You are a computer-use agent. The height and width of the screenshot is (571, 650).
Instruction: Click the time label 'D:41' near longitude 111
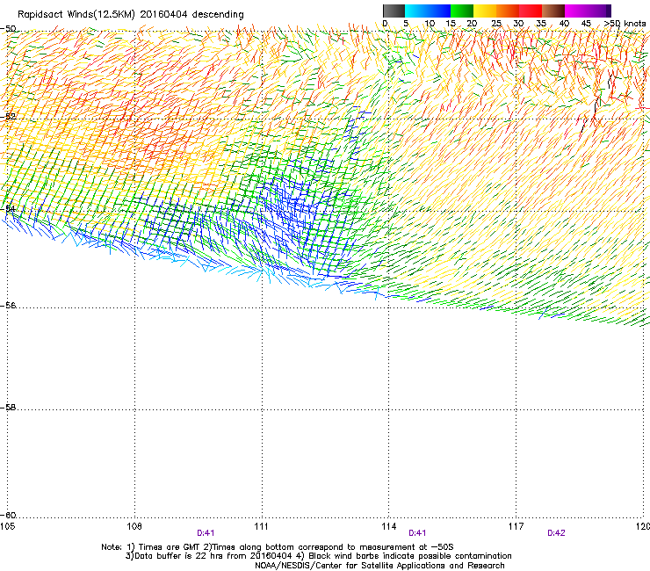pyautogui.click(x=206, y=533)
